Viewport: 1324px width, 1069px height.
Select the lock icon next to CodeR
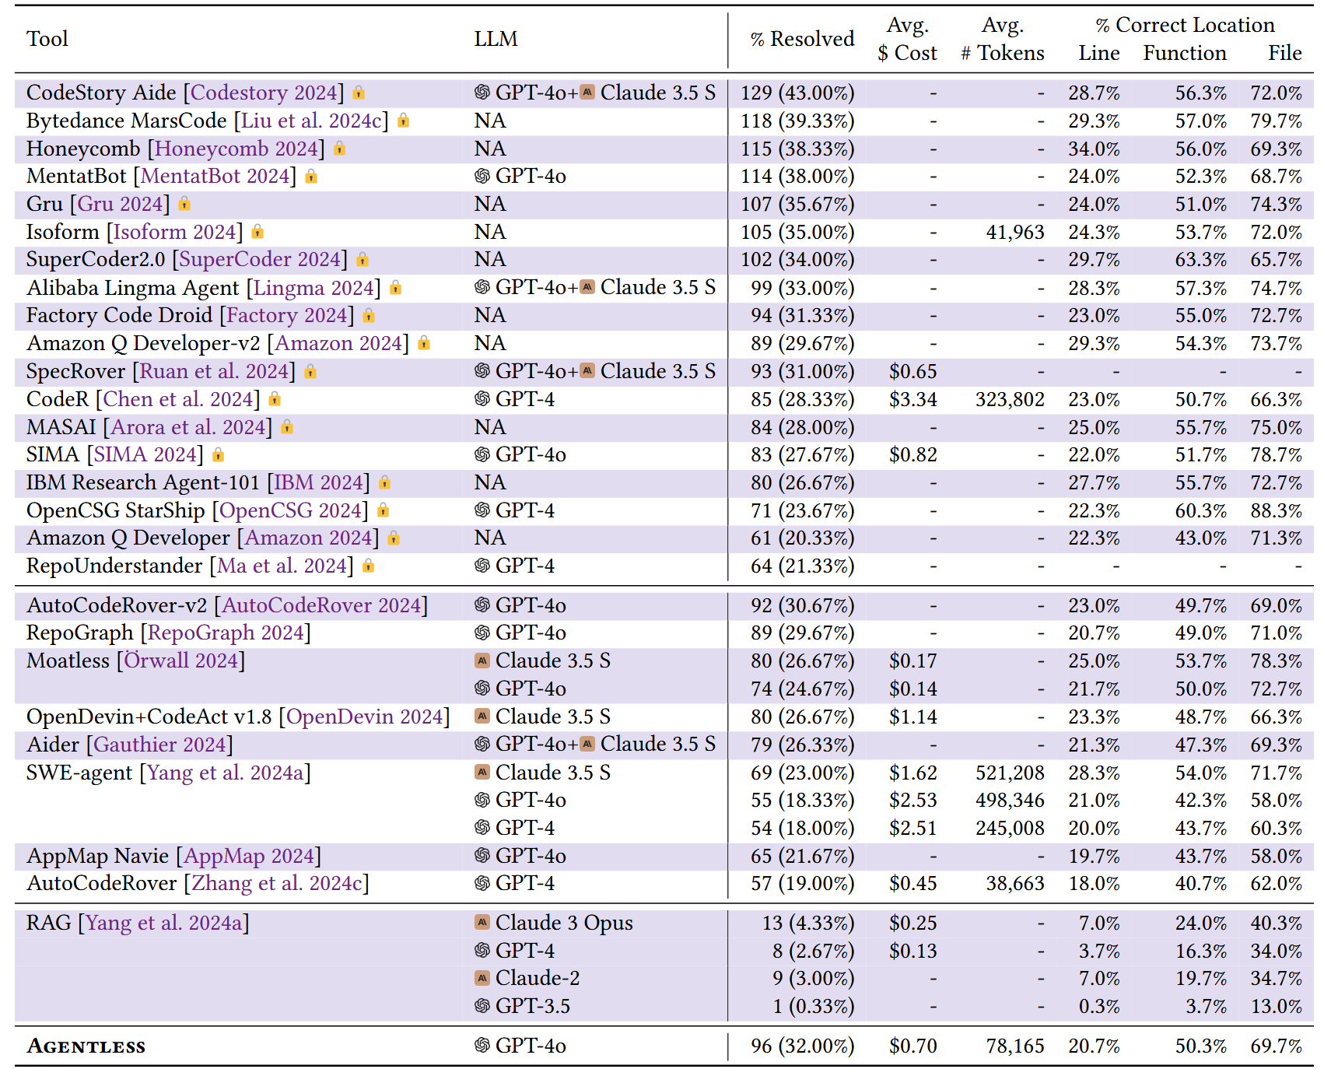[275, 399]
